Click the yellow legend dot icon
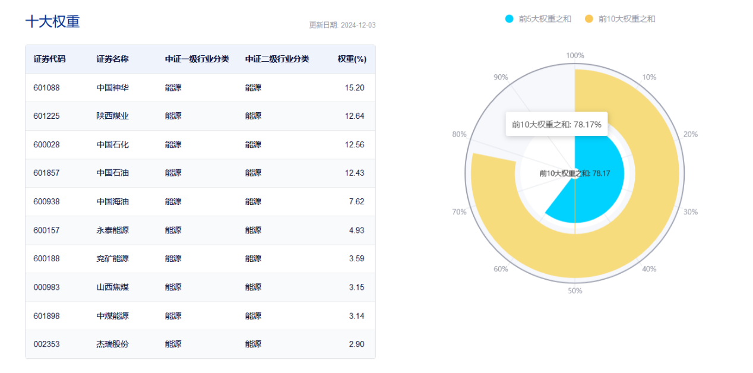This screenshot has height=373, width=753. (589, 19)
